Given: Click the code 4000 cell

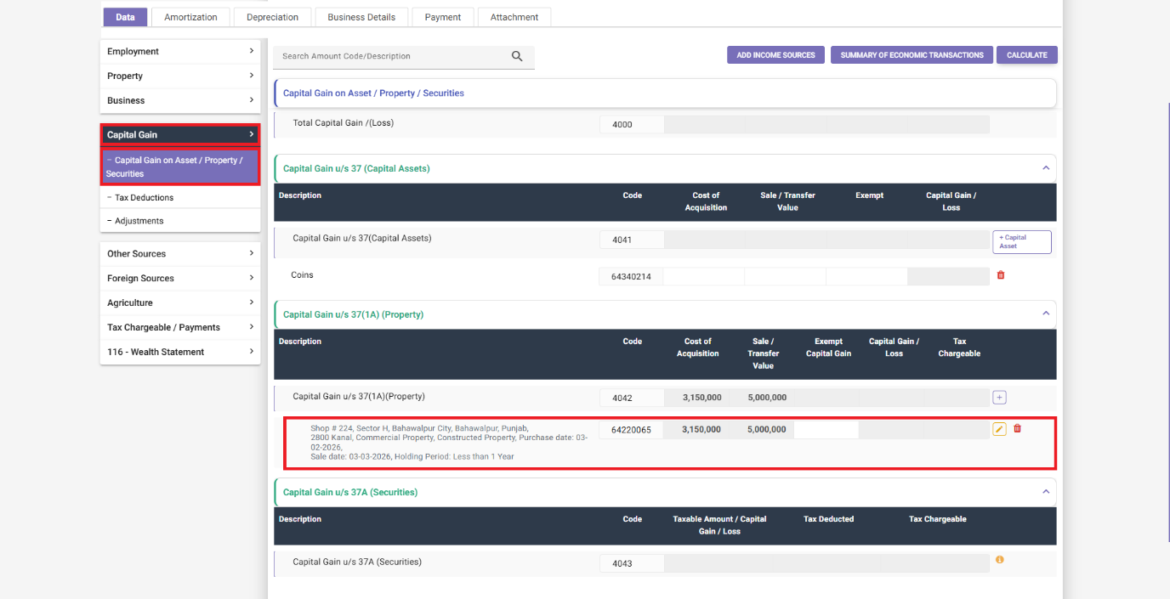Looking at the screenshot, I should tap(631, 125).
